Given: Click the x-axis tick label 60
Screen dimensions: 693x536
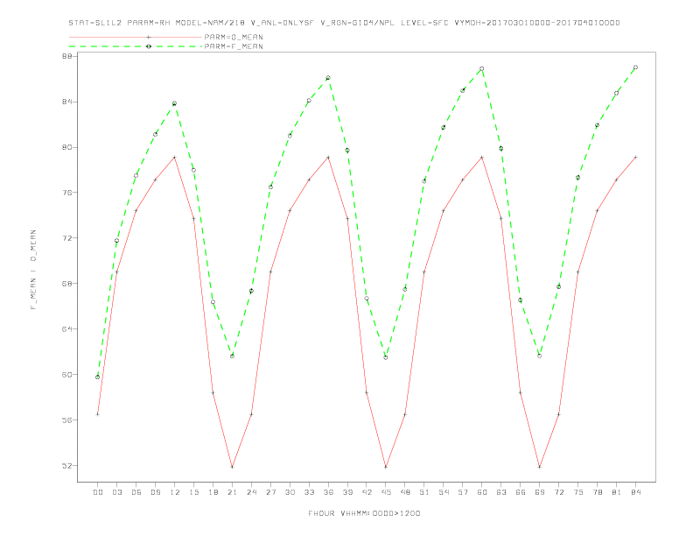Looking at the screenshot, I should coord(482,492).
